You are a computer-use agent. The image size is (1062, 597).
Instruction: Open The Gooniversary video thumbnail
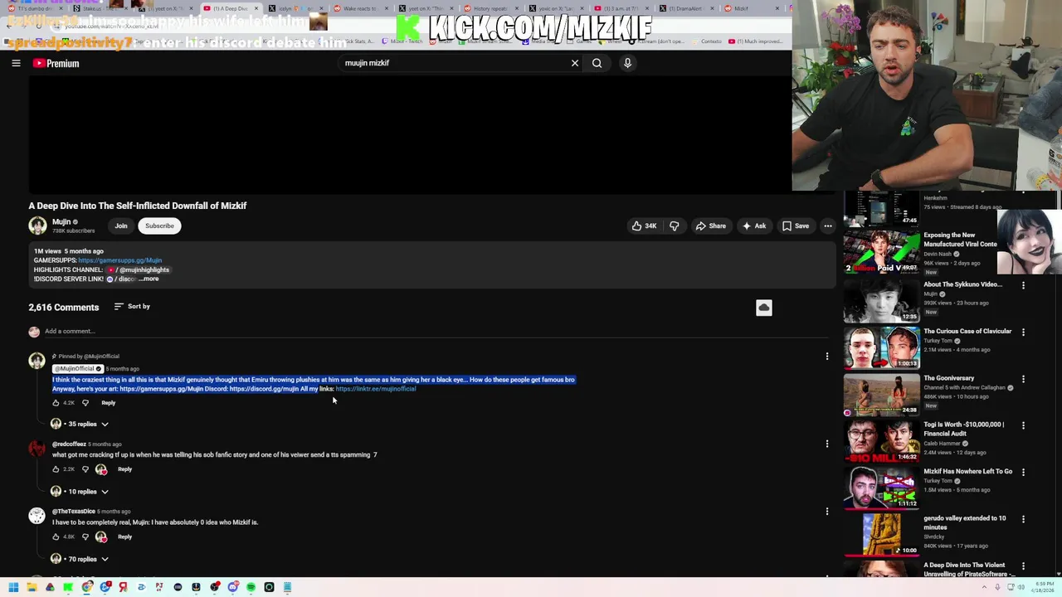[x=881, y=394]
